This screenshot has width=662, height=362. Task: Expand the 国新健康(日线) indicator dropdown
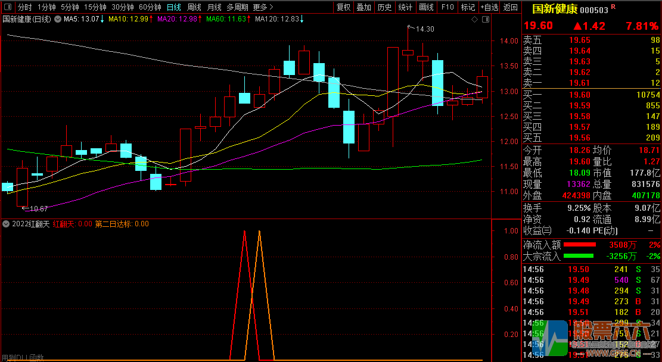[x=57, y=20]
